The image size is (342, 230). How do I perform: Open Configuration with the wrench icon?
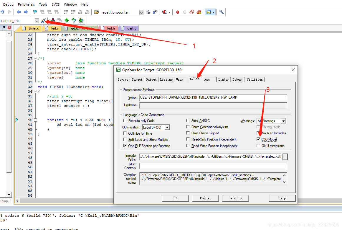[222, 12]
